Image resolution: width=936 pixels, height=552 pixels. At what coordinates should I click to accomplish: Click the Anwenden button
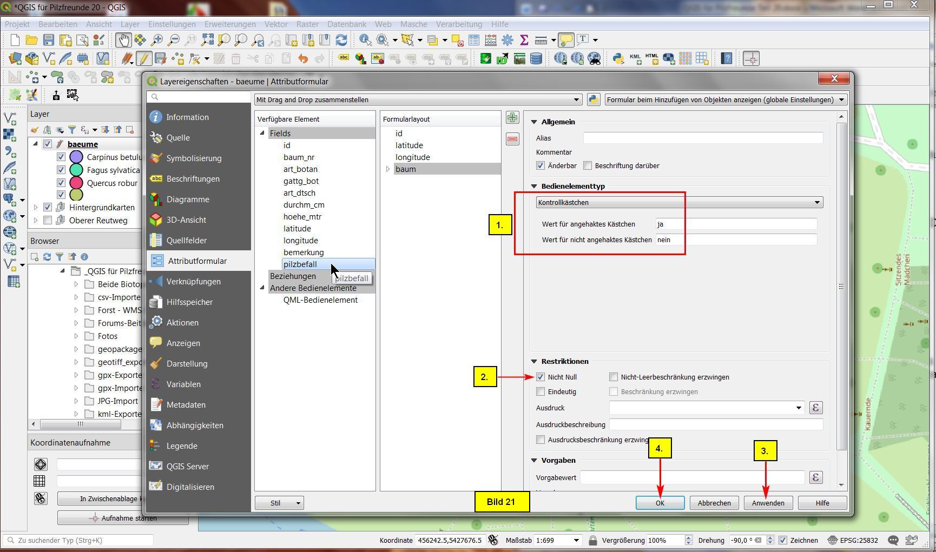point(767,503)
